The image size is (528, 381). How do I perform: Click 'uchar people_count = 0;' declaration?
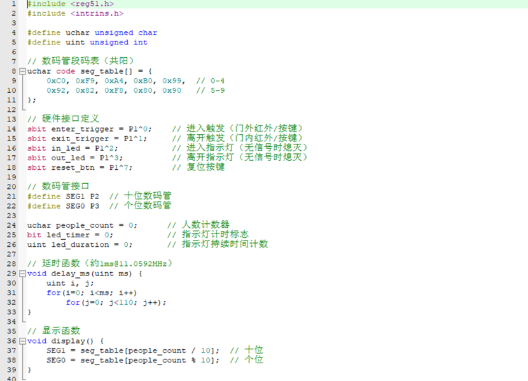click(83, 226)
